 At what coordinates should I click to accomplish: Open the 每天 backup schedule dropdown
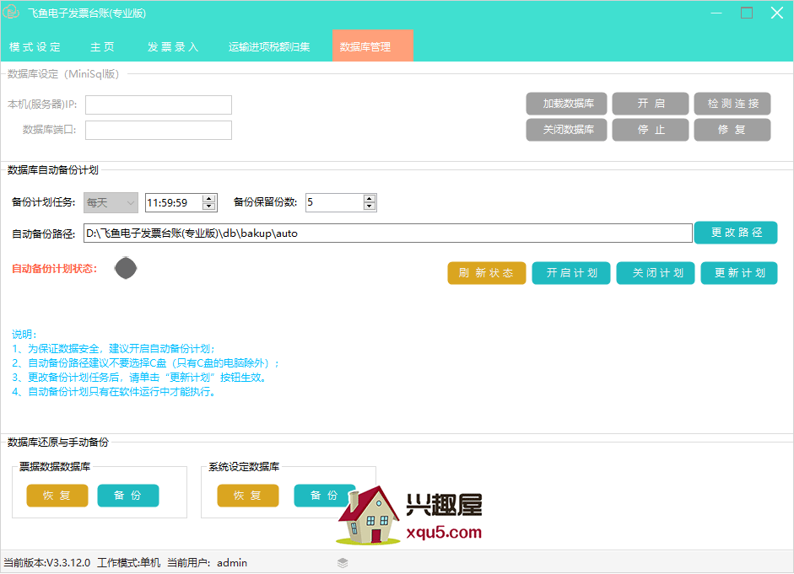(x=111, y=203)
